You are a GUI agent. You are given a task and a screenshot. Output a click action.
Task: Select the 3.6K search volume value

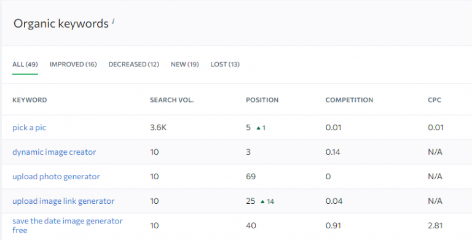click(x=159, y=128)
